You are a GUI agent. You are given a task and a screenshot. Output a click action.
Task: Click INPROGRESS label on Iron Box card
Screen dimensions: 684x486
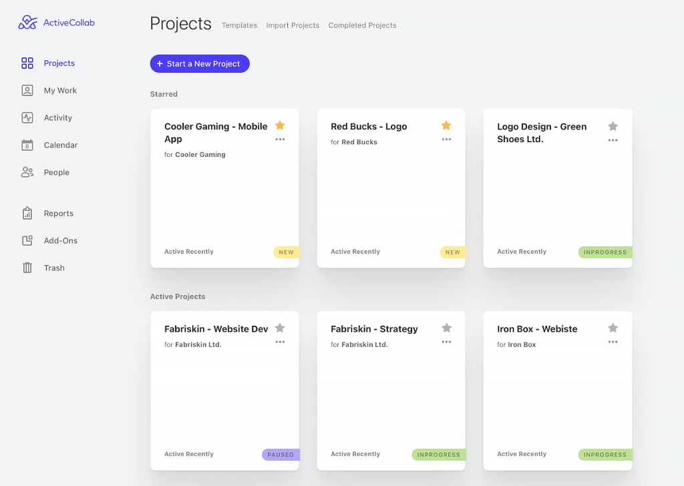tap(605, 455)
